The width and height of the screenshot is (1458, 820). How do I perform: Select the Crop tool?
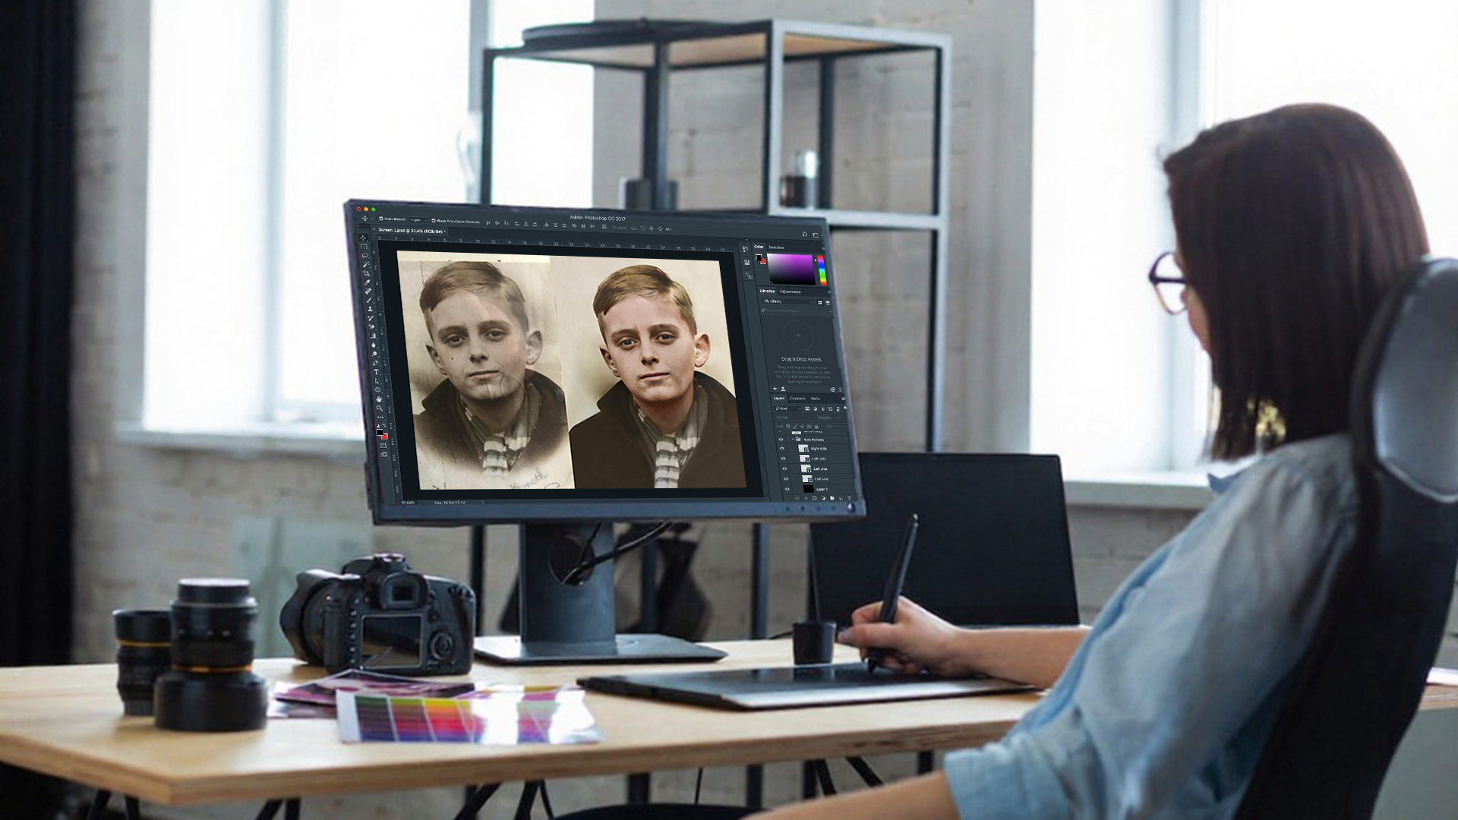[x=367, y=273]
